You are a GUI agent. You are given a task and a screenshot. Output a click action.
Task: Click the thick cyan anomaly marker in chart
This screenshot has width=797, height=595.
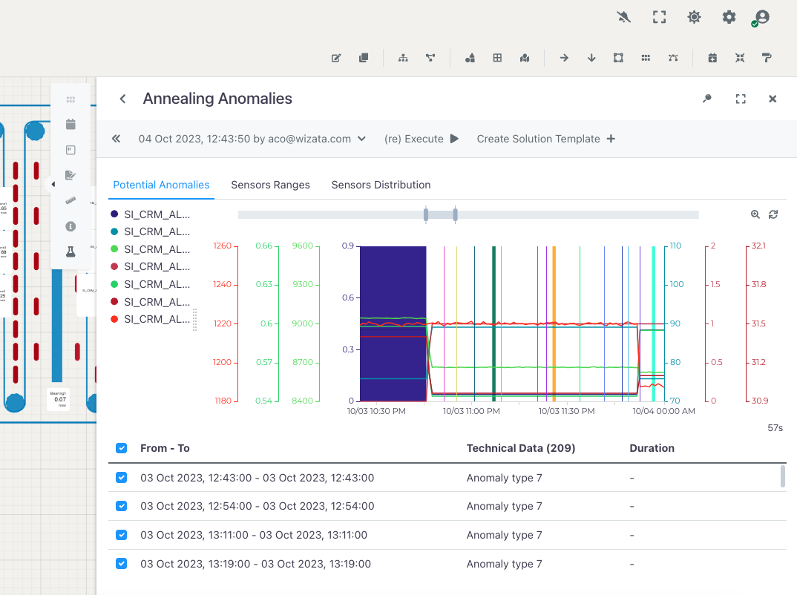654,323
